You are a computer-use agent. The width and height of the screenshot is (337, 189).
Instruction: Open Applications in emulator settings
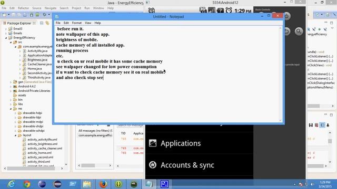(x=199, y=143)
